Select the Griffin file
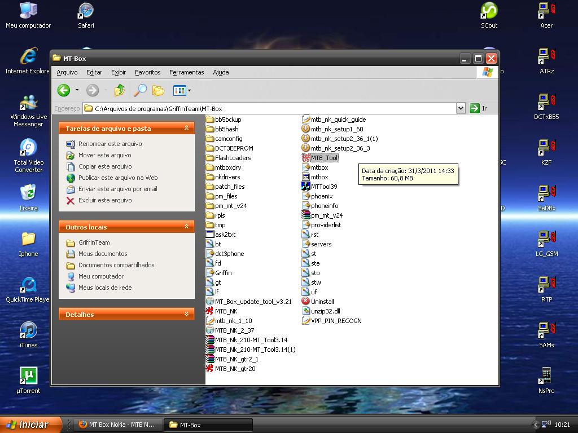The height and width of the screenshot is (433, 578). pos(218,273)
